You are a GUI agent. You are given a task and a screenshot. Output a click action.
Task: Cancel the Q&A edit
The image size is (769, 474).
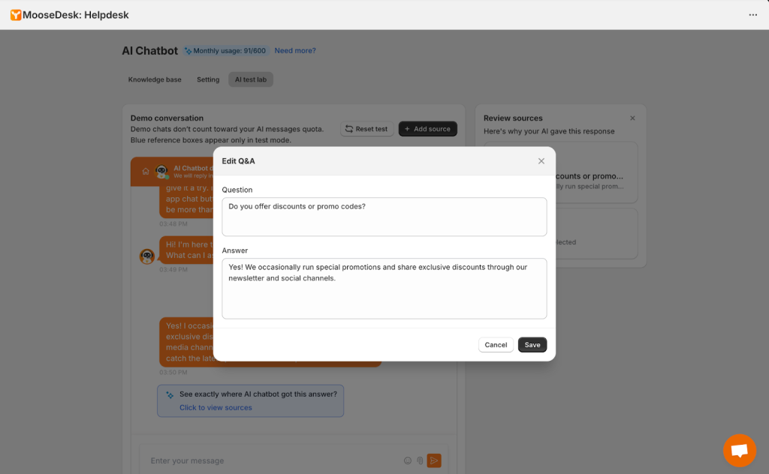coord(496,345)
